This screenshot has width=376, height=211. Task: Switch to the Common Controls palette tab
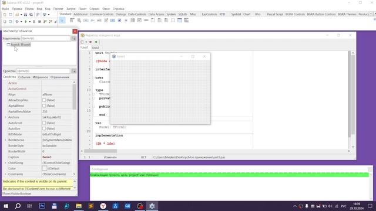click(102, 14)
